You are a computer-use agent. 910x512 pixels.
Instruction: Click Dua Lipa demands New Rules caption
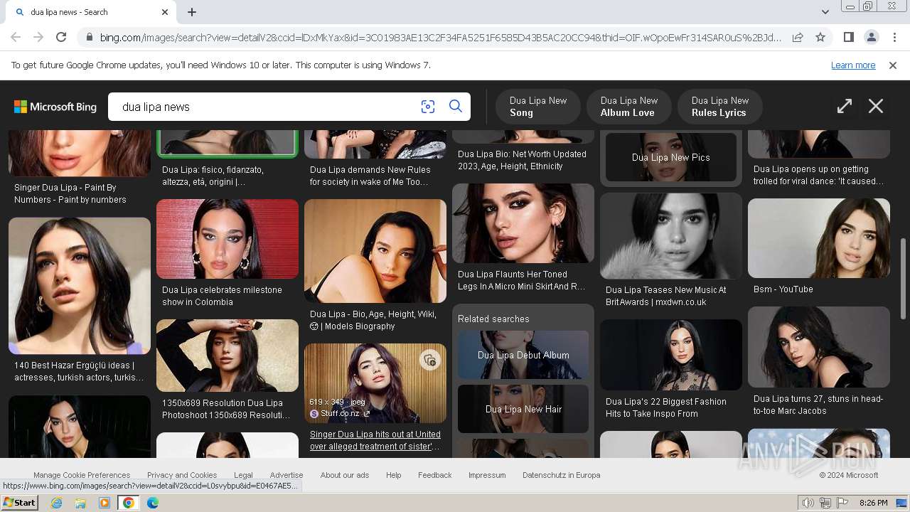[370, 176]
